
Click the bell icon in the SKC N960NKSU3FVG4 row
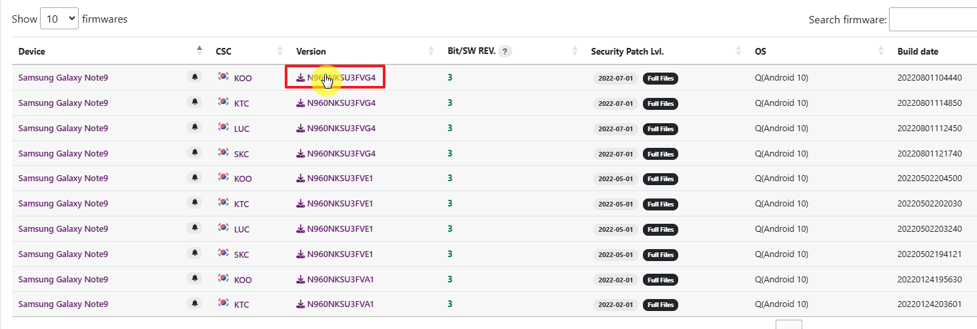195,153
